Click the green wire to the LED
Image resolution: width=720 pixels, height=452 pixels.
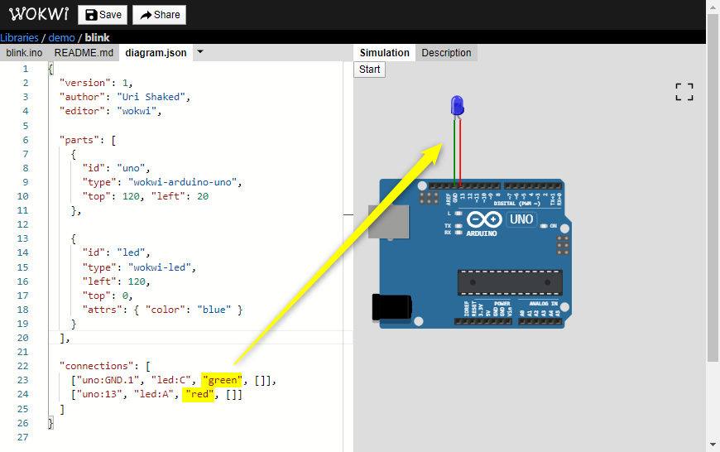click(454, 151)
